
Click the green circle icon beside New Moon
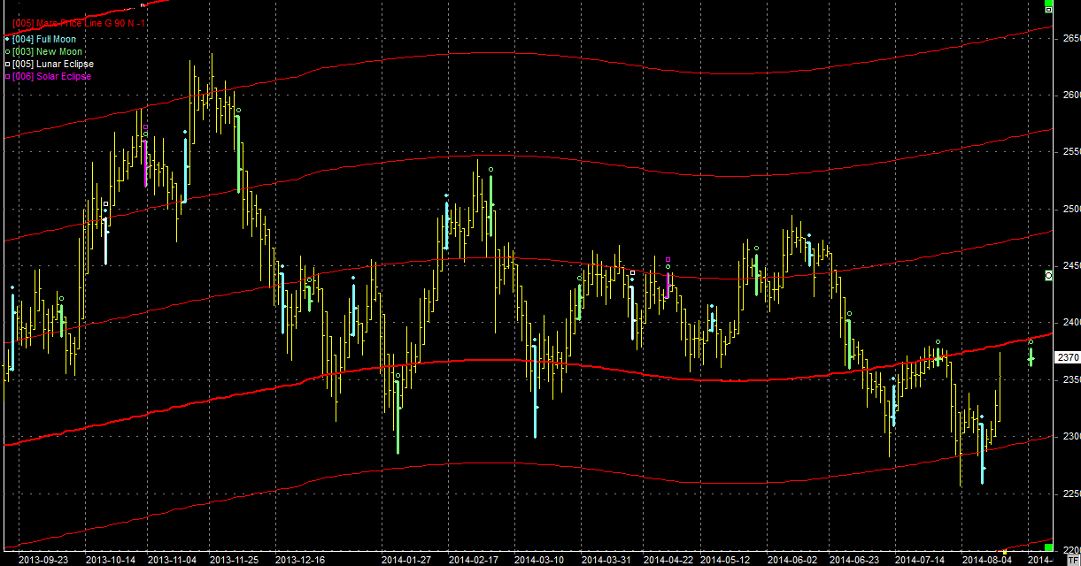coord(7,51)
